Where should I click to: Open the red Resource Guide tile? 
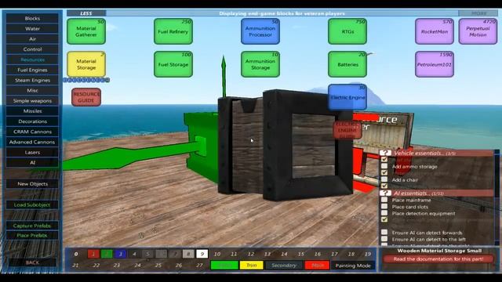pyautogui.click(x=86, y=97)
